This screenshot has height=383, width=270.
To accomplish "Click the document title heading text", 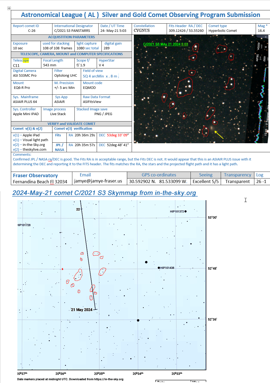I will tap(140, 15).
